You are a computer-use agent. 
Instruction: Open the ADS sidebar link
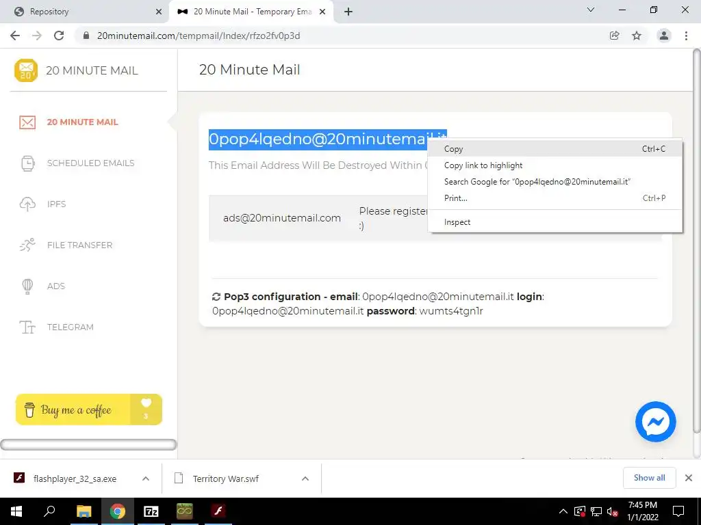[56, 286]
